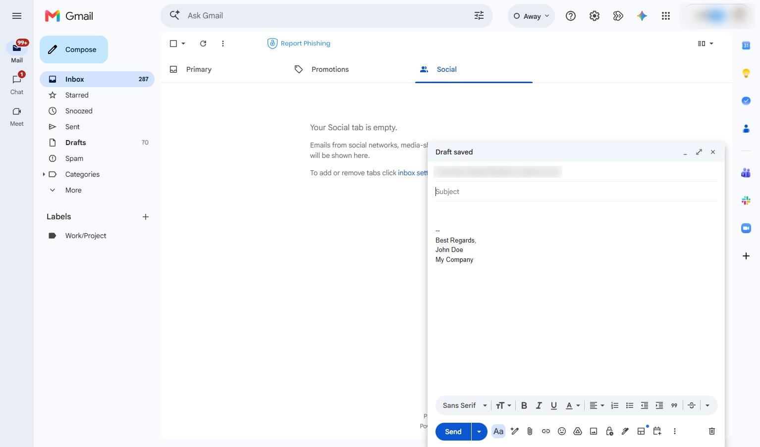Insert files using Google Drive
The image size is (760, 447).
click(577, 431)
